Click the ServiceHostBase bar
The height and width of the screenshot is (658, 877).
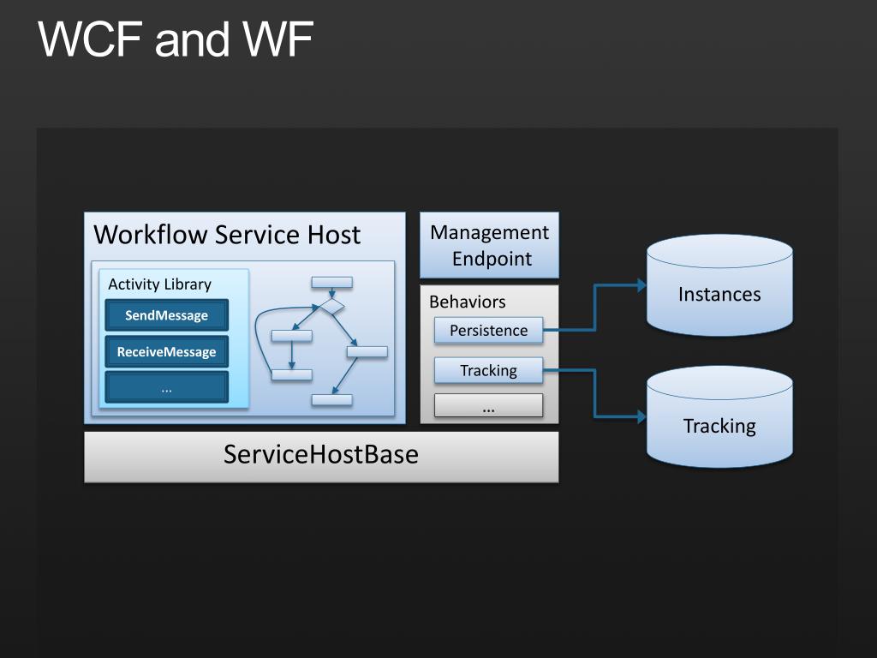pyautogui.click(x=321, y=456)
